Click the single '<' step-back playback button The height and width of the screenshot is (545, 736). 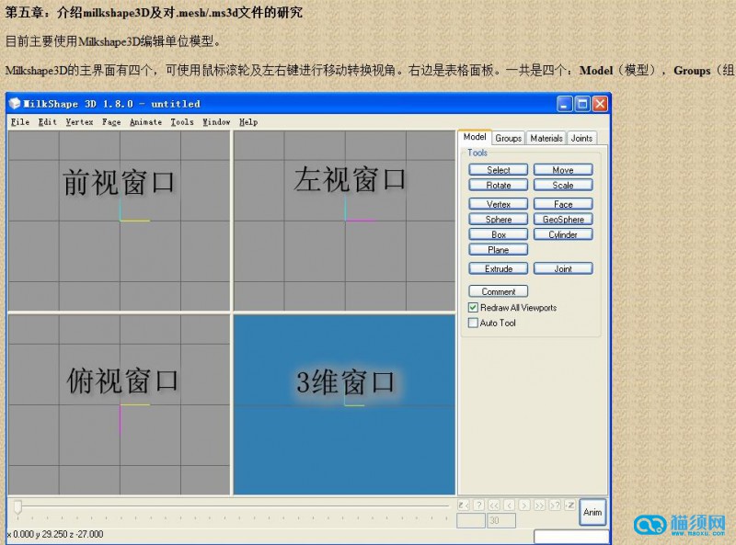(510, 505)
